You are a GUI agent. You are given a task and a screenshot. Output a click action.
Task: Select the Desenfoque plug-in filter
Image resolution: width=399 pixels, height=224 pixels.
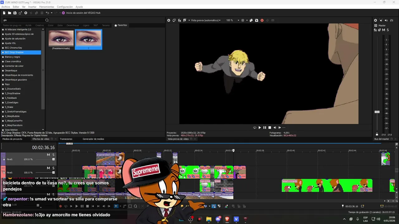73,25
